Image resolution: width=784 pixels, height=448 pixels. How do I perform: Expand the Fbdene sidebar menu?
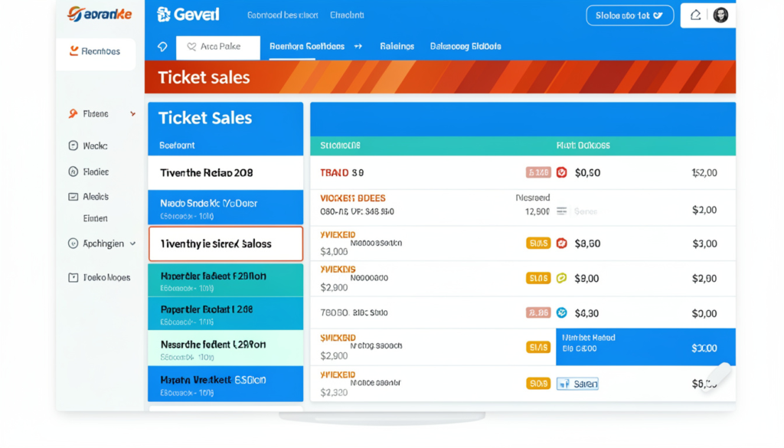click(x=132, y=113)
